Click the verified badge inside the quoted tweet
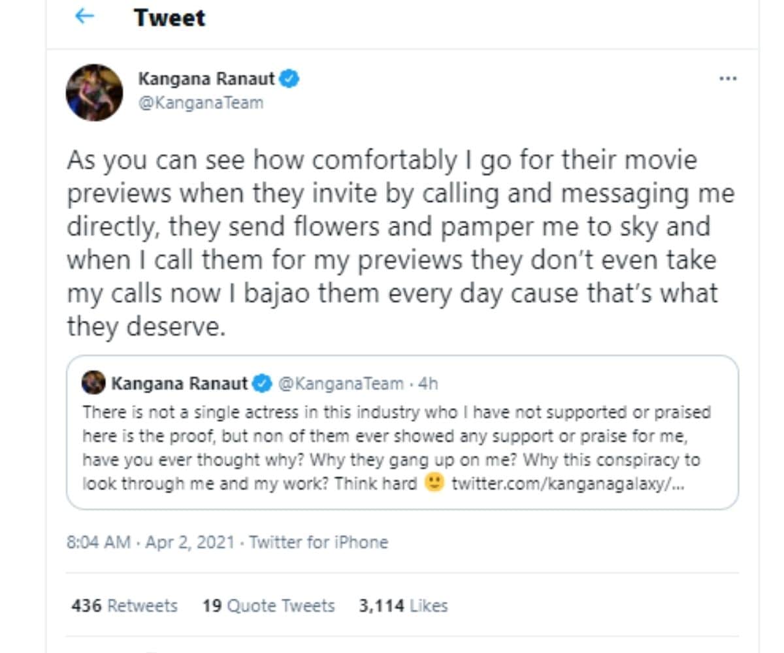 262,383
